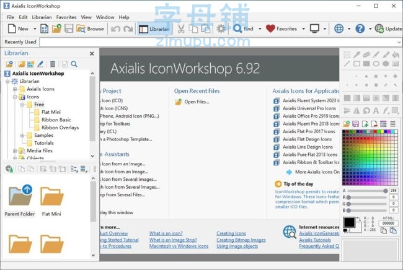Image resolution: width=403 pixels, height=270 pixels.
Task: Select Ribbon Overlays in the tree
Action: [60, 128]
